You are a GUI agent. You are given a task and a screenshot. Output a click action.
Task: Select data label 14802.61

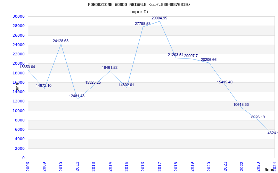[x=126, y=85]
